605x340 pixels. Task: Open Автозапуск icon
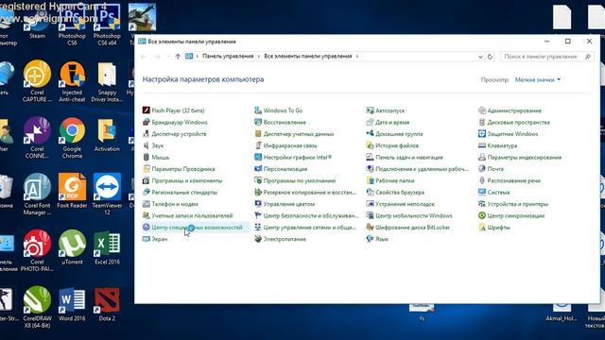(x=370, y=110)
